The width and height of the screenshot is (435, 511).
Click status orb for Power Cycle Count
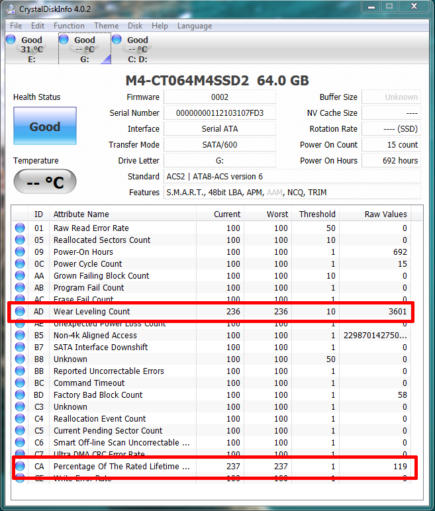[20, 263]
